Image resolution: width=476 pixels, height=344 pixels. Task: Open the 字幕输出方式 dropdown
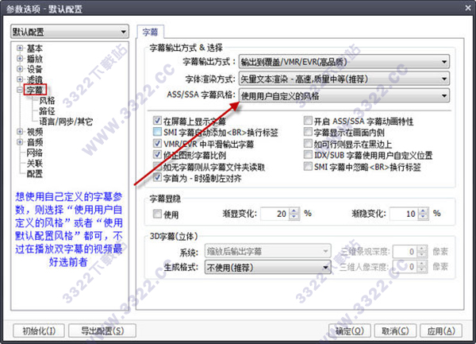(x=344, y=62)
